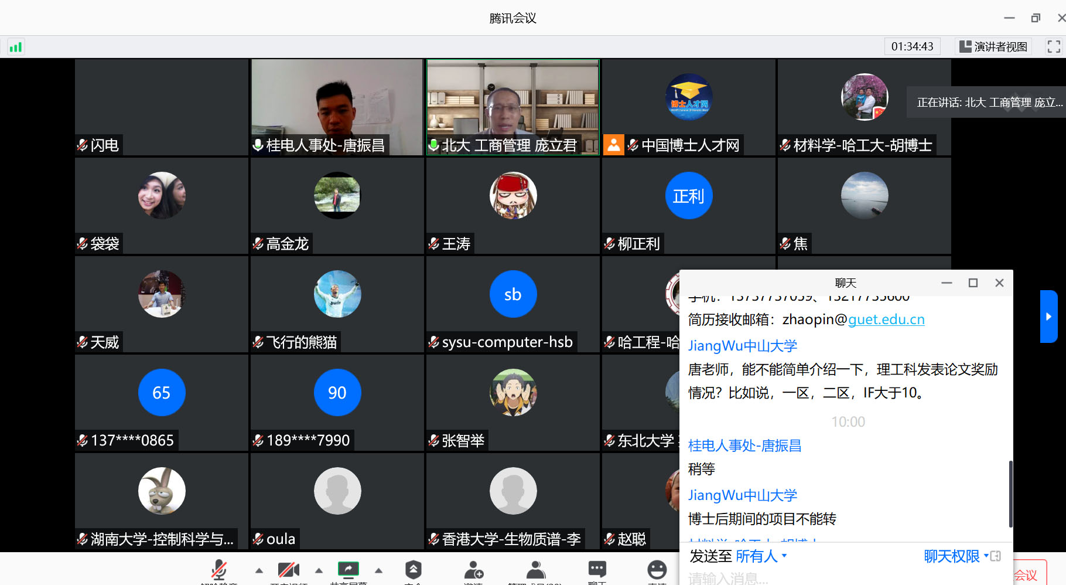Open the emoji reactions icon
Viewport: 1066px width, 585px height.
[x=657, y=570]
